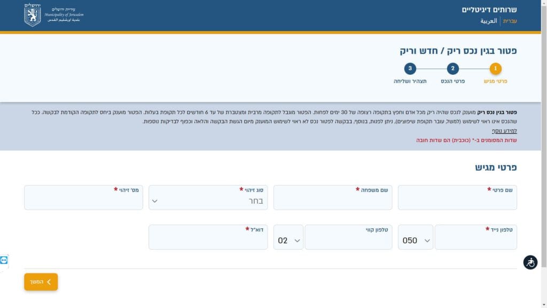Expand the 050 mobile prefix dropdown
The height and width of the screenshot is (308, 547).
click(x=416, y=241)
